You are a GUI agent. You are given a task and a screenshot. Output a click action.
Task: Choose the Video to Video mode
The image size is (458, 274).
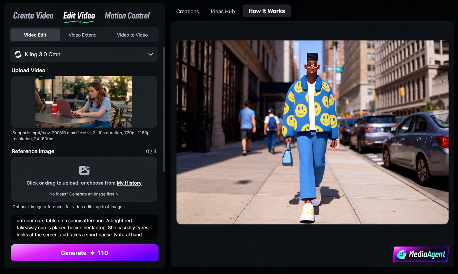click(x=132, y=35)
